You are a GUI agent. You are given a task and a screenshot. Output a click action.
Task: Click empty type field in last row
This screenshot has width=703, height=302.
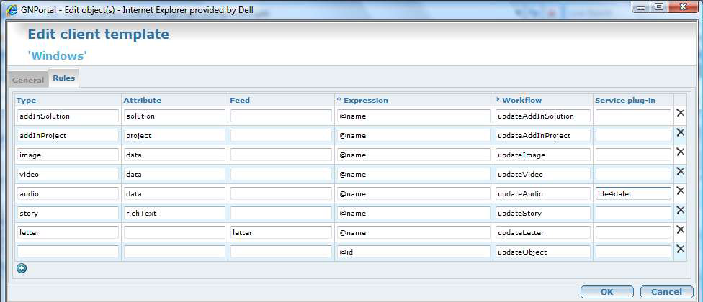[x=68, y=252]
